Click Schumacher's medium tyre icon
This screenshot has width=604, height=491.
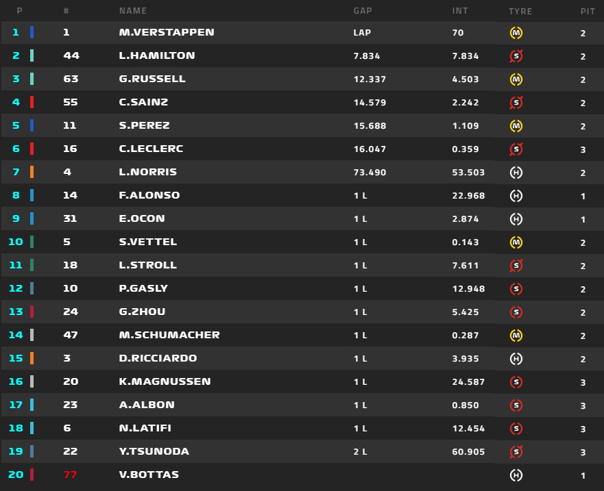tap(516, 336)
